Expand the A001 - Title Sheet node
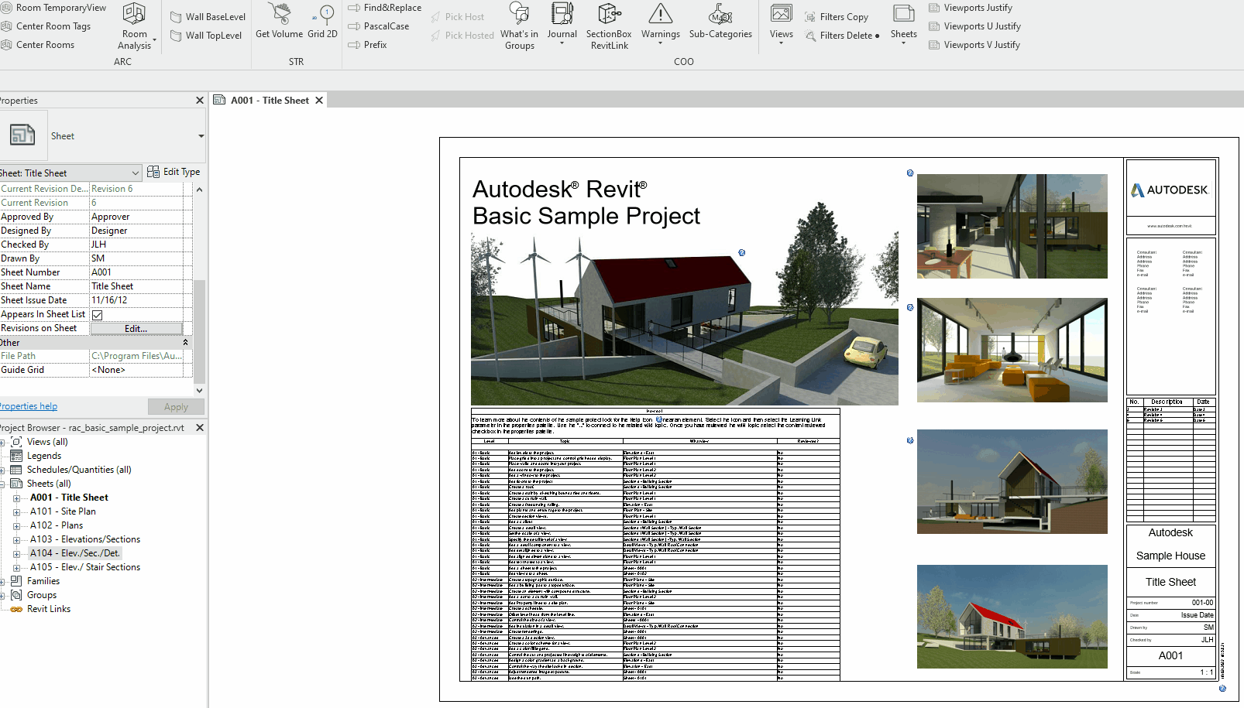This screenshot has width=1244, height=708. click(16, 498)
